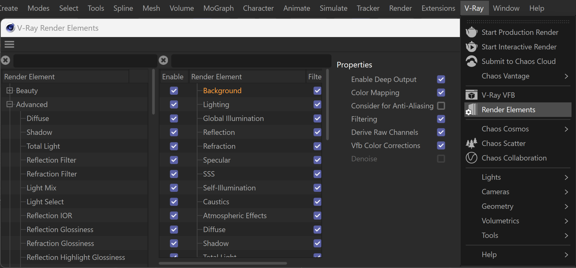This screenshot has height=268, width=576.
Task: Clear the left search filter field
Action: (x=5, y=60)
